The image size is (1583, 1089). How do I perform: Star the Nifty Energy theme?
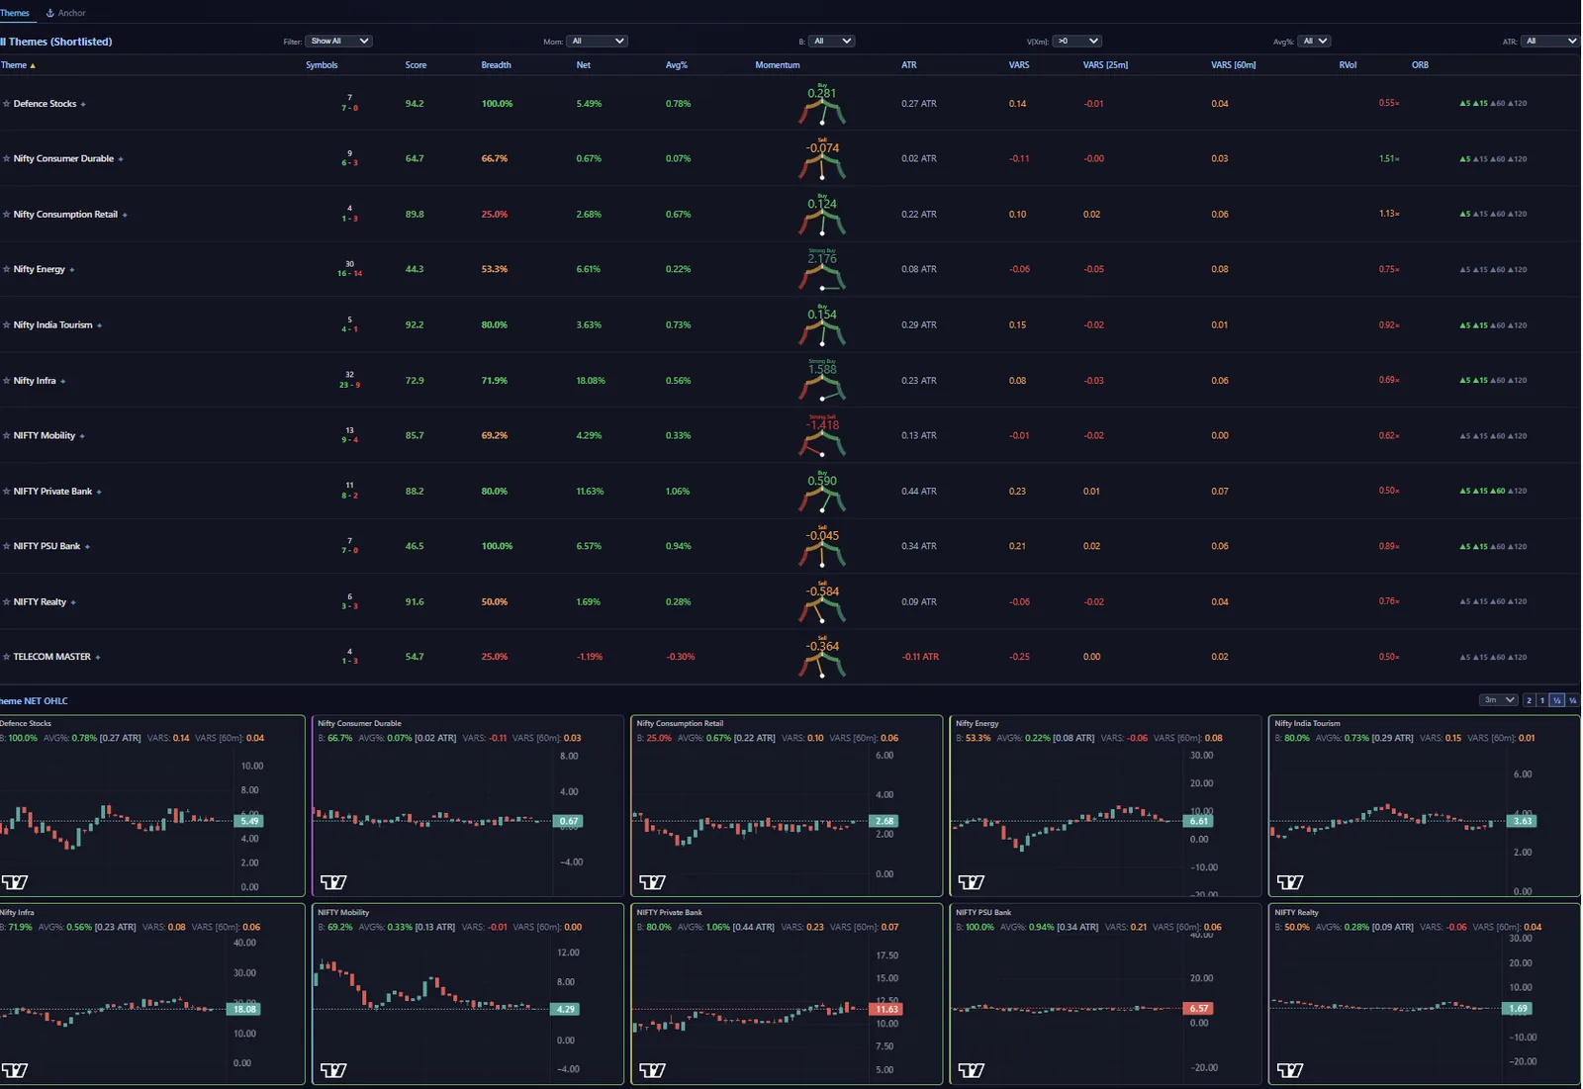click(6, 270)
